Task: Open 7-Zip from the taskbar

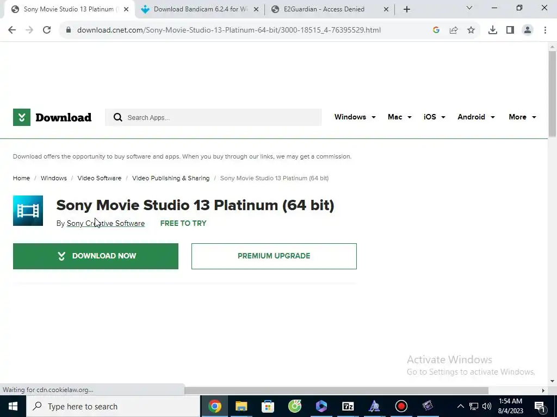Action: [x=348, y=406]
